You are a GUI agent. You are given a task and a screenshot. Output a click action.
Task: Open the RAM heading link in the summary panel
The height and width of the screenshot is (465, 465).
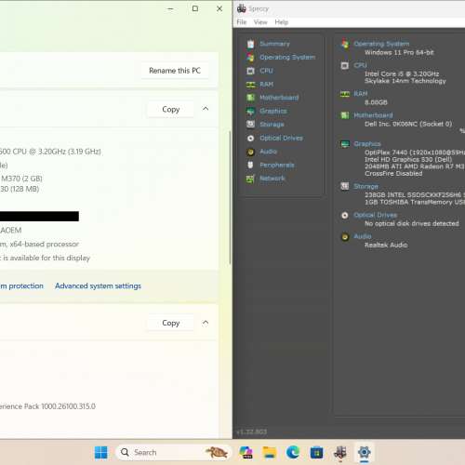361,94
